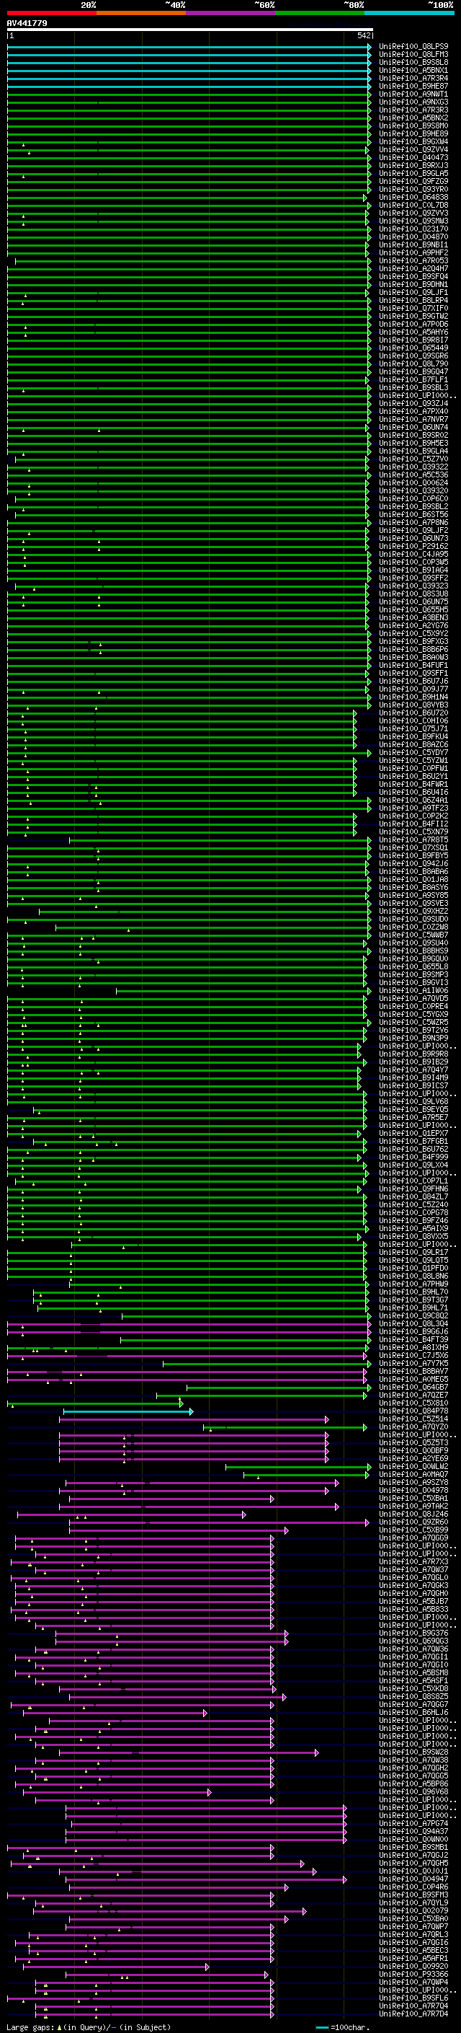Select the UniRef100_Q40473 label
461x2033 pixels.
click(x=413, y=158)
